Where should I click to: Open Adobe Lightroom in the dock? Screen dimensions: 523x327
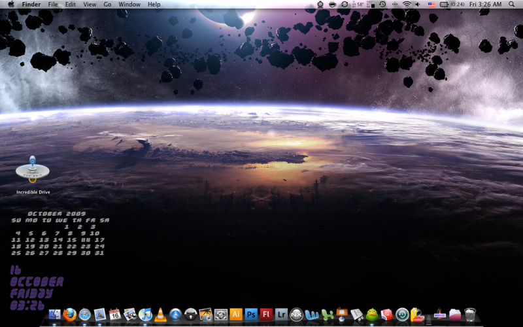click(281, 315)
